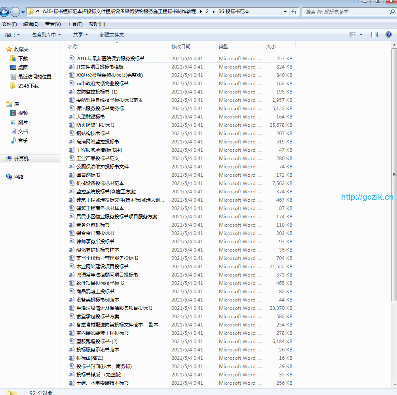The image size is (397, 395).
Task: Open the help question mark icon
Action: (389, 34)
